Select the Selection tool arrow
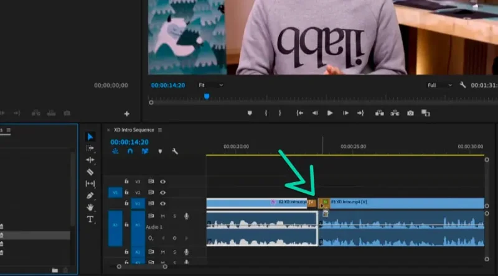The image size is (498, 276). (90, 137)
